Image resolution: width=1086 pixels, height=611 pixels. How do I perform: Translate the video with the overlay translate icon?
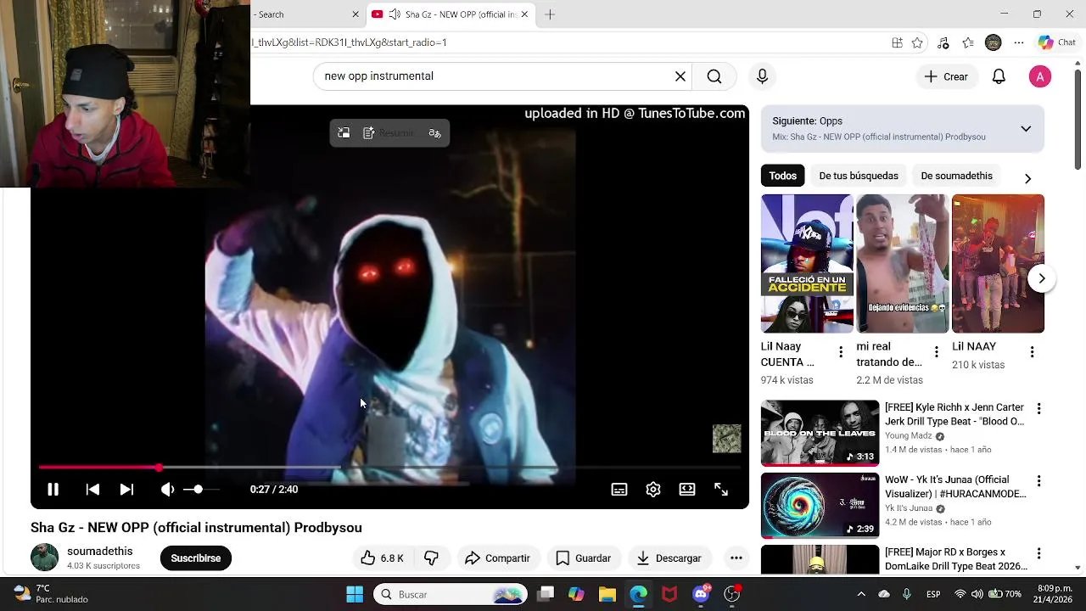tap(434, 133)
